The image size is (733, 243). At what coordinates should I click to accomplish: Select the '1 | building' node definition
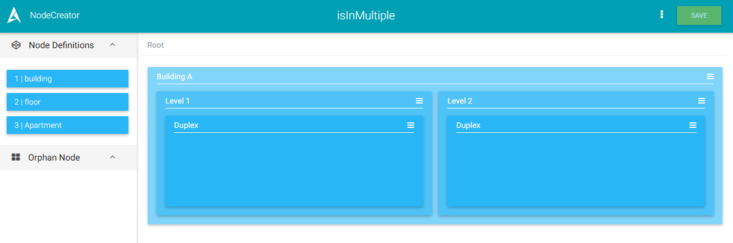[x=68, y=79]
